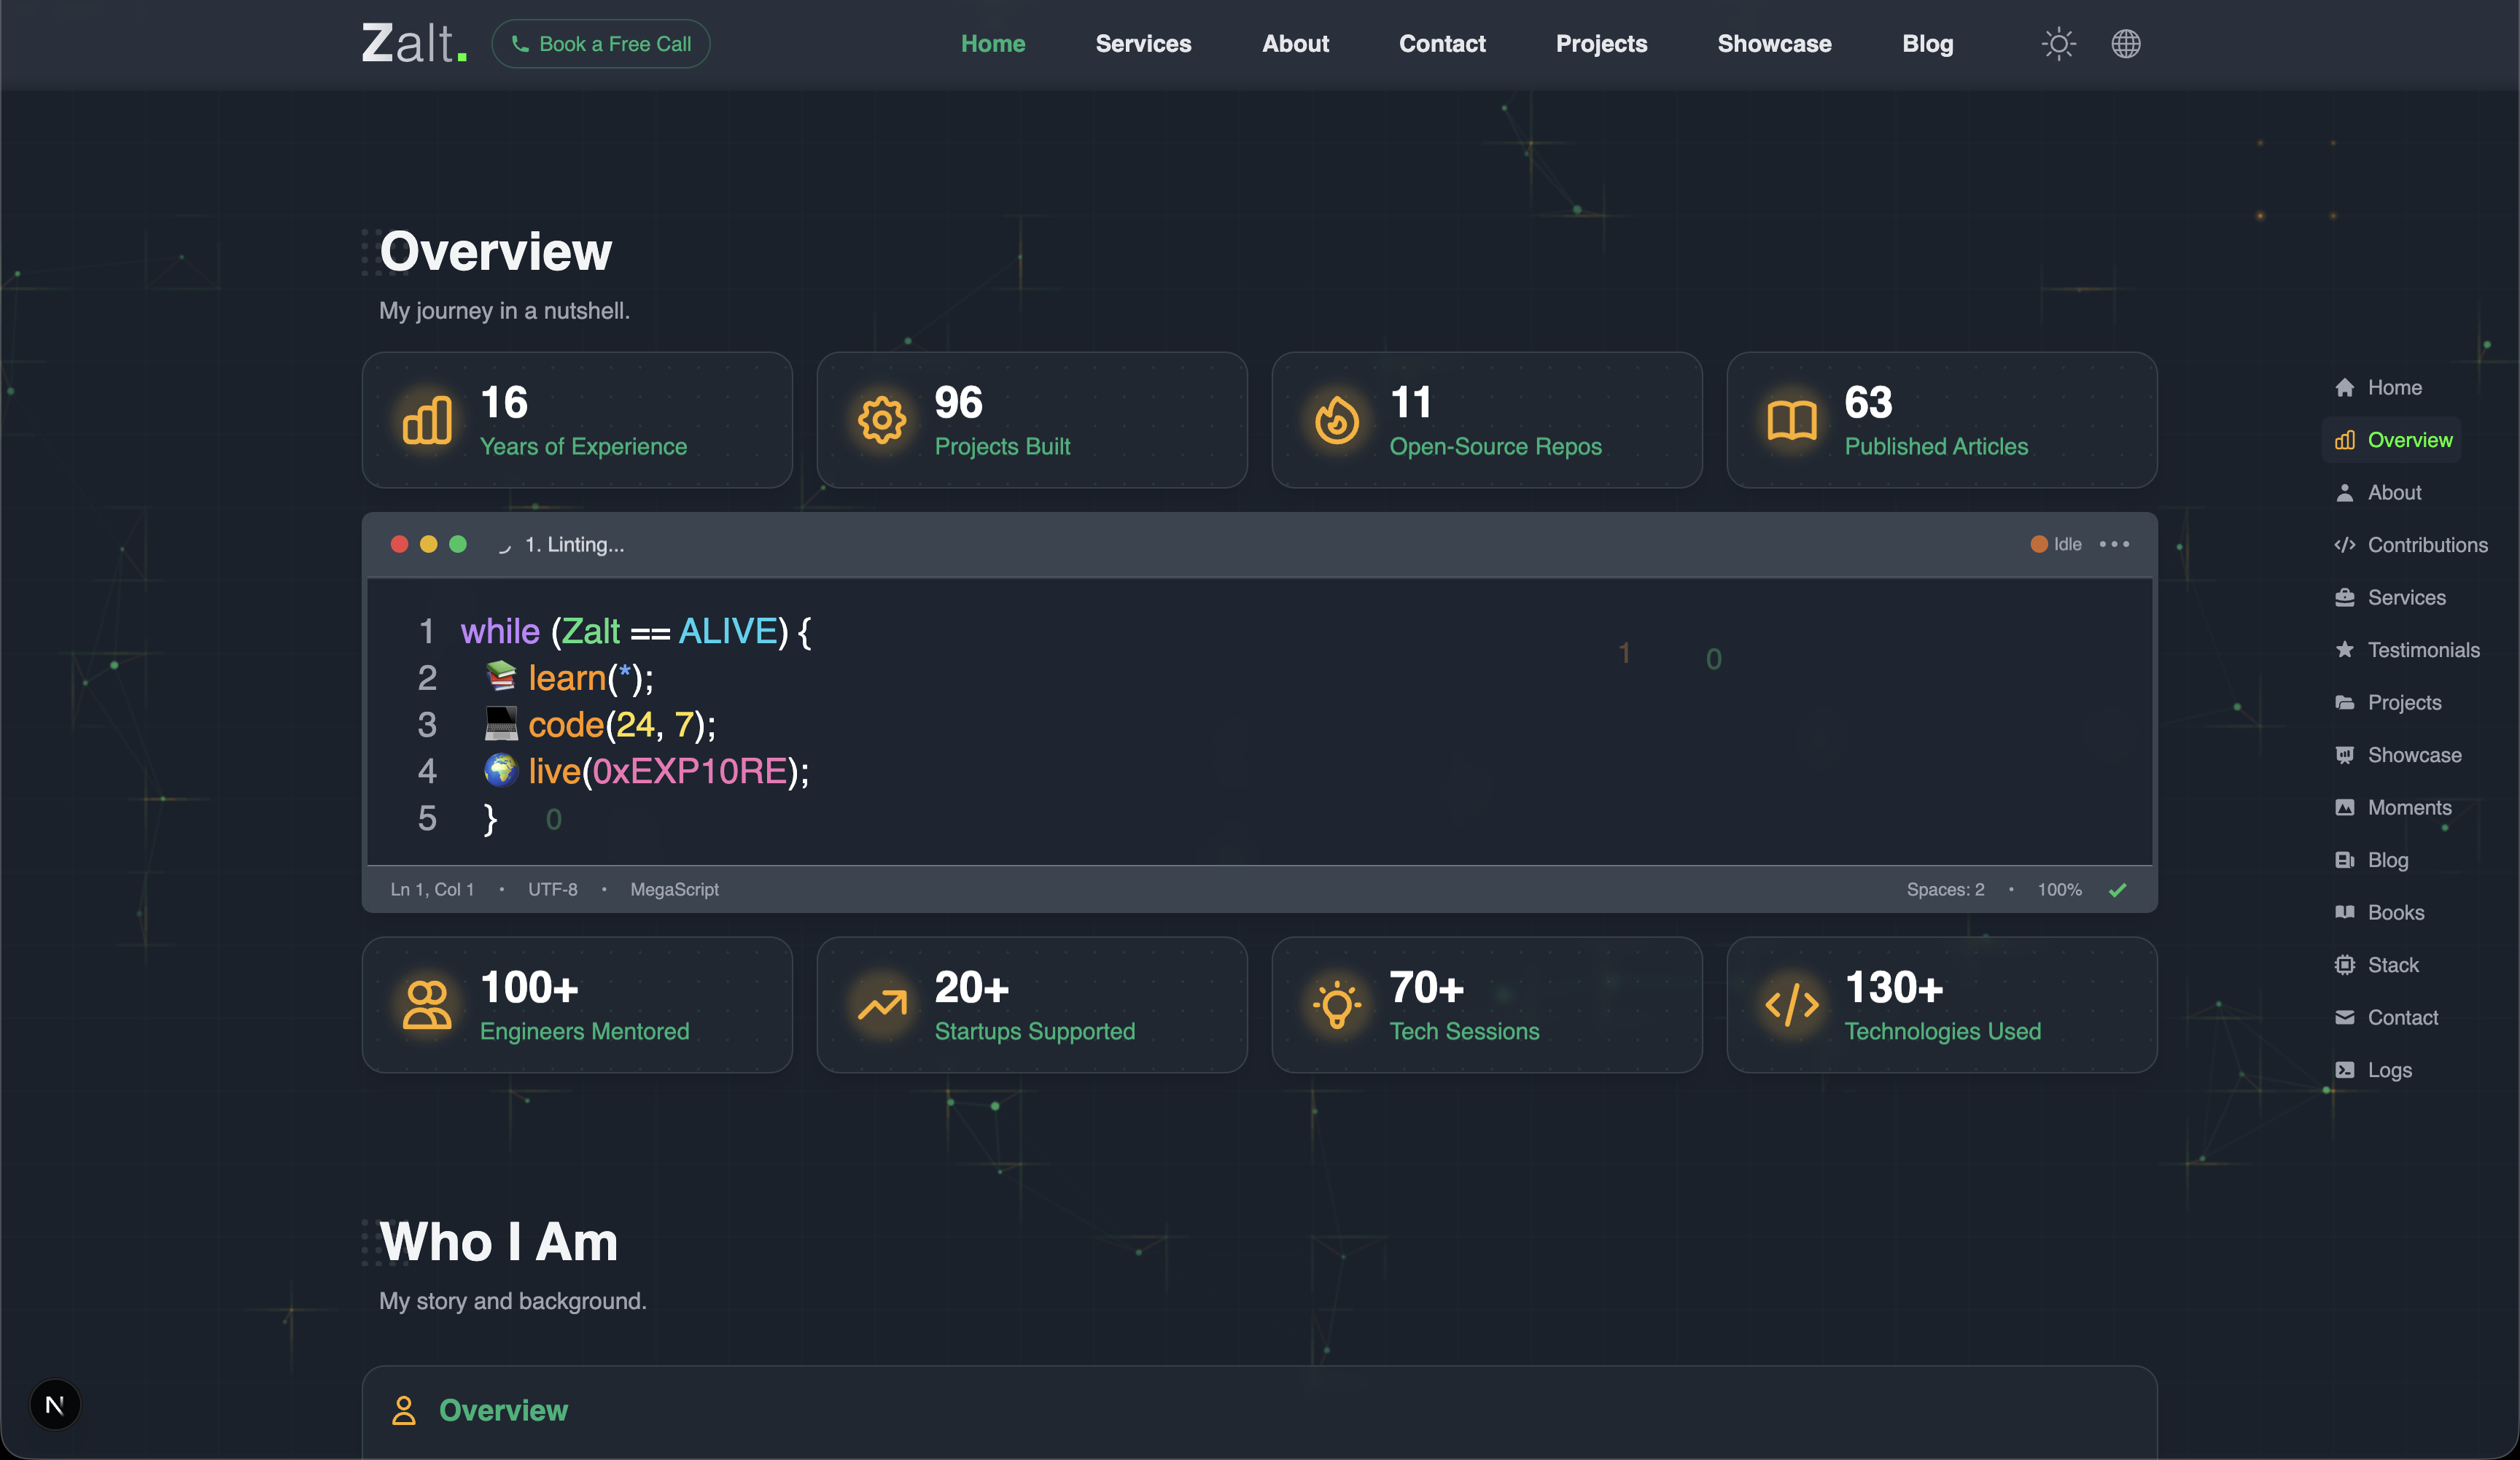Click the Showcase chat icon in the sidebar
Screen dimensions: 2520x1460
pos(2346,755)
